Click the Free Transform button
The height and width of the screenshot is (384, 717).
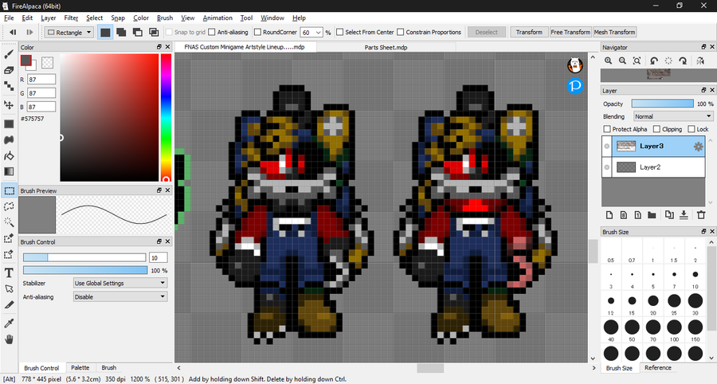[570, 32]
